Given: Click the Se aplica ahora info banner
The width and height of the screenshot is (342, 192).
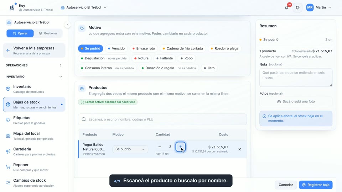Looking at the screenshot, I should [296, 118].
